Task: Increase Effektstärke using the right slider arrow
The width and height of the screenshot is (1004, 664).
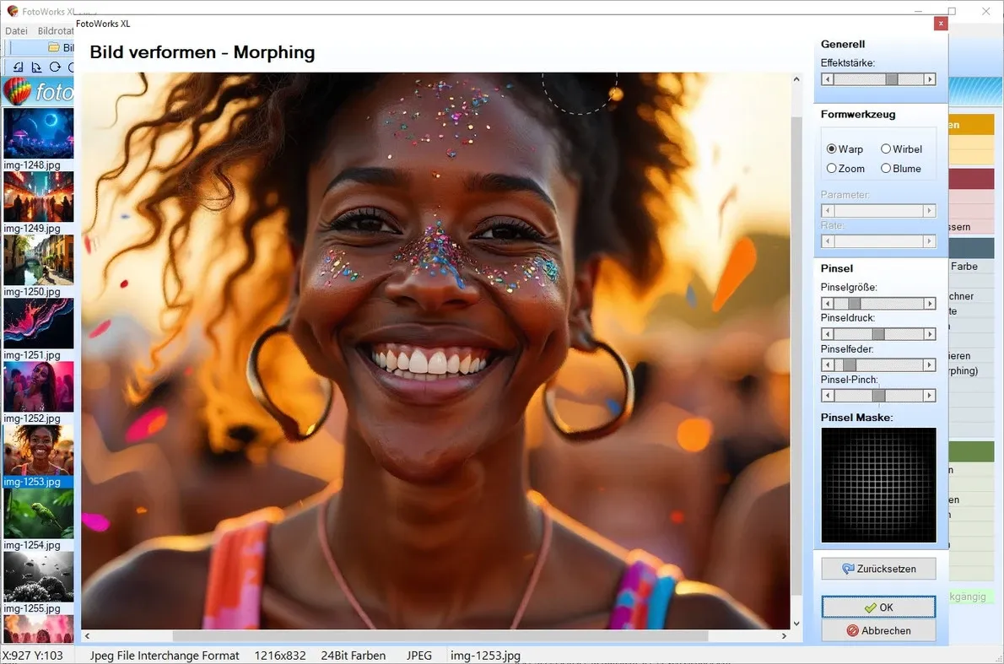Action: pyautogui.click(x=931, y=78)
